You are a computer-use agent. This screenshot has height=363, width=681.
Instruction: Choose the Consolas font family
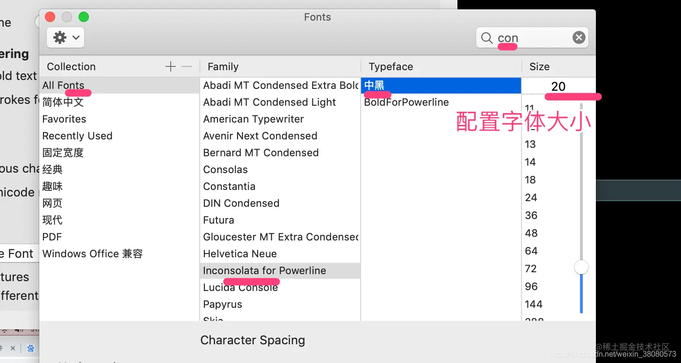(x=225, y=169)
